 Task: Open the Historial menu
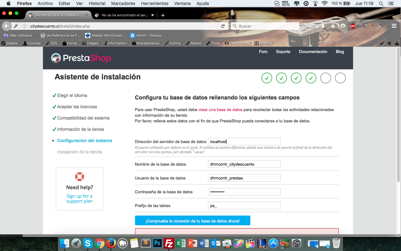97,3
